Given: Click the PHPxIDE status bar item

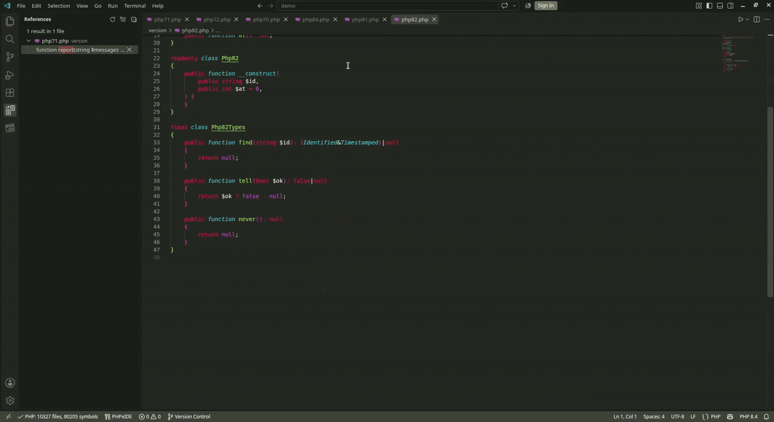Looking at the screenshot, I should tap(118, 417).
